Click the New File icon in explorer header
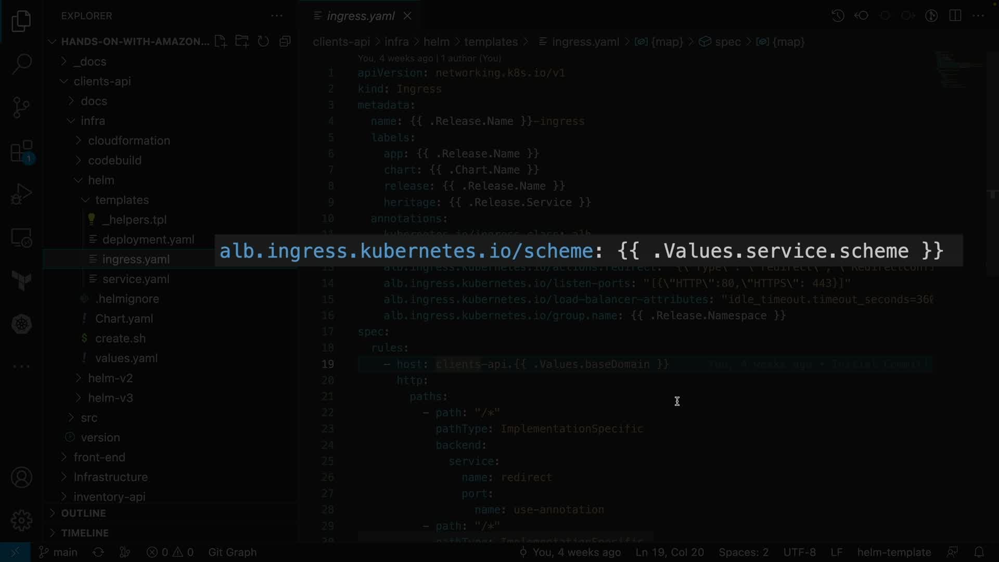The image size is (999, 562). pyautogui.click(x=221, y=42)
